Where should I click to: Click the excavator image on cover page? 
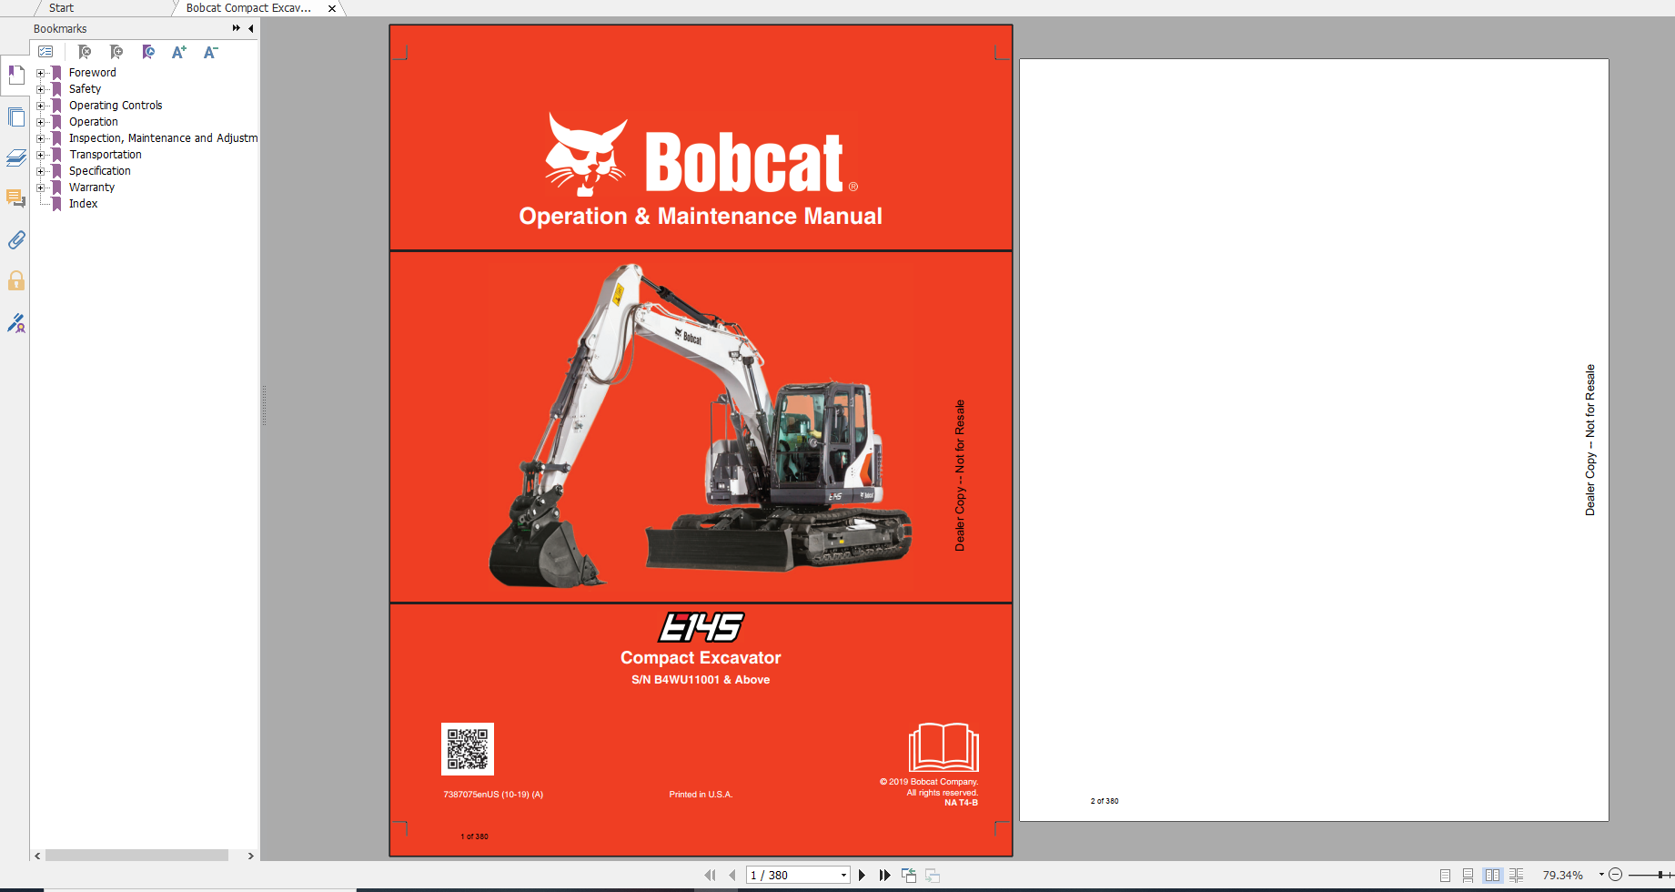701,428
